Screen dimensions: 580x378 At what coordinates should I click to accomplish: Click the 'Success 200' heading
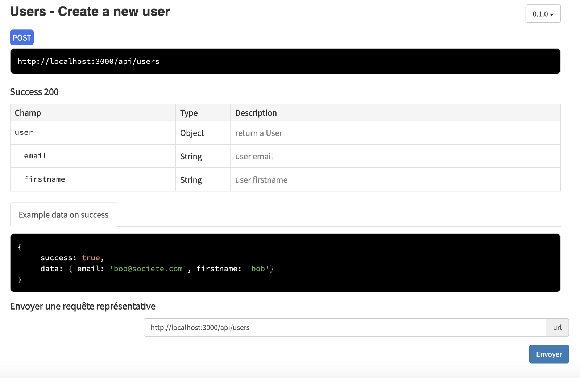(34, 92)
